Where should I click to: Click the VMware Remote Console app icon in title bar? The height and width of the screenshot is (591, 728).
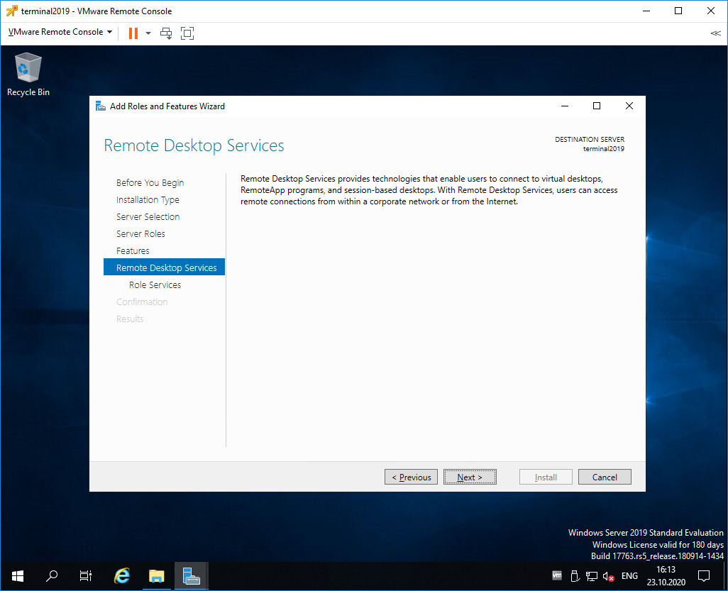pyautogui.click(x=11, y=11)
